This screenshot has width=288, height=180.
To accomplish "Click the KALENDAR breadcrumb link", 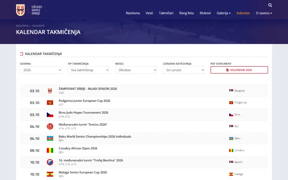I will 39,26.
